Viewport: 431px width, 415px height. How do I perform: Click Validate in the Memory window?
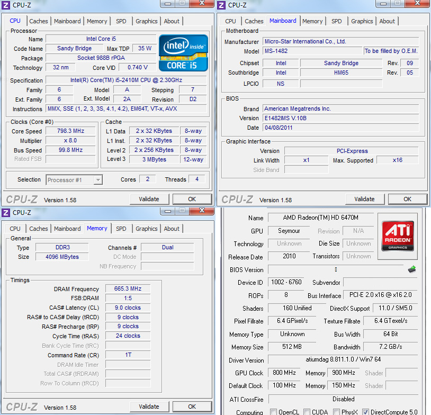pos(149,407)
